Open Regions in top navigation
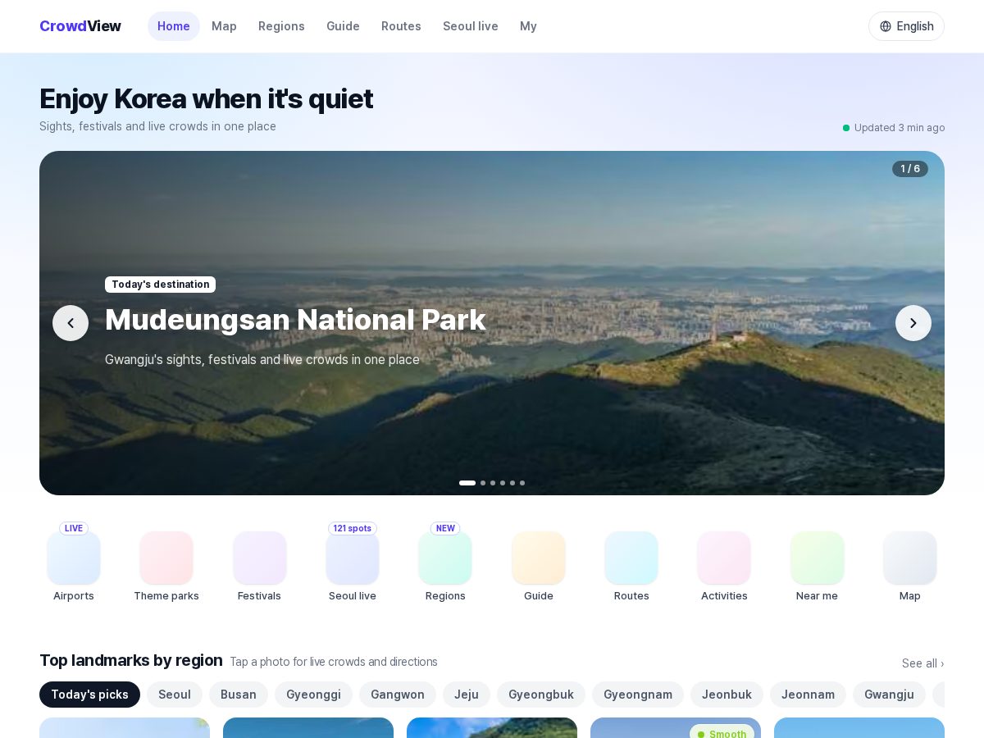Screen dimensions: 984x738 tap(281, 26)
